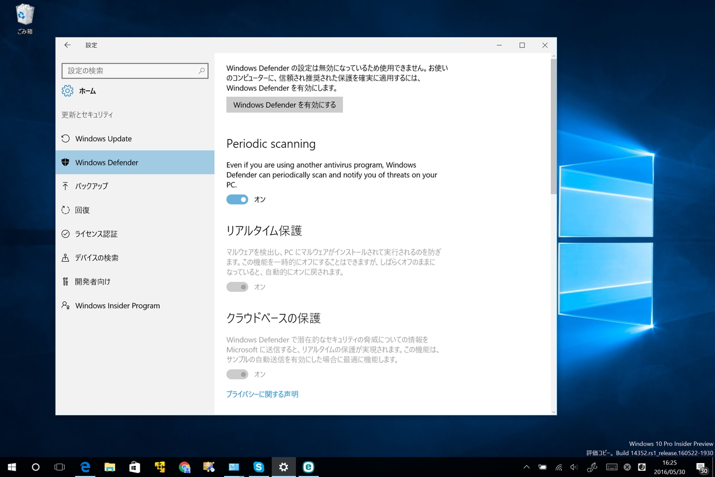
Task: Open 回復 recovery settings
Action: 135,210
